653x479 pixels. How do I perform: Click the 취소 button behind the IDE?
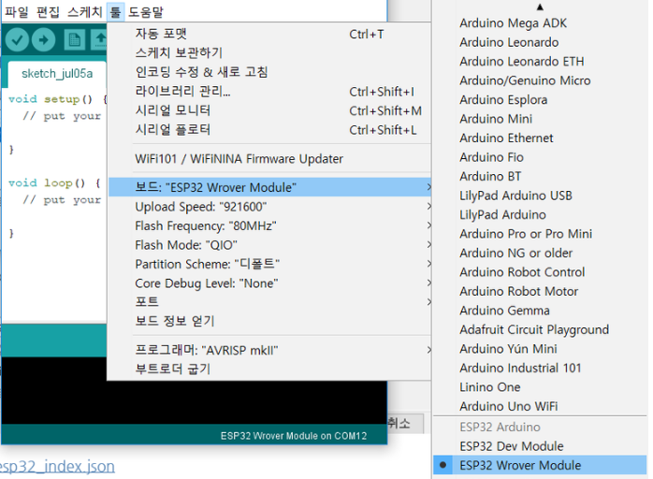[406, 424]
